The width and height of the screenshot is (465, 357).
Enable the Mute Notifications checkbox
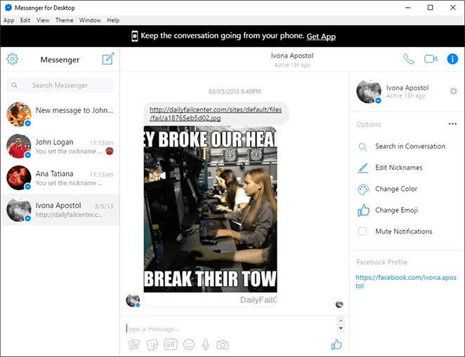click(362, 231)
